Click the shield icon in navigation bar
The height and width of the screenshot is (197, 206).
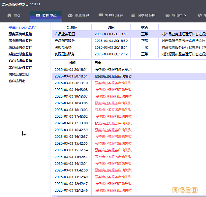pyautogui.click(x=200, y=16)
